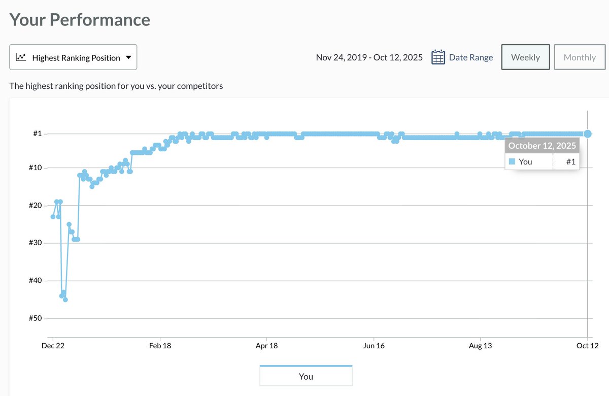This screenshot has width=609, height=396.
Task: Click the Feb 18 x-axis label
Action: click(160, 346)
